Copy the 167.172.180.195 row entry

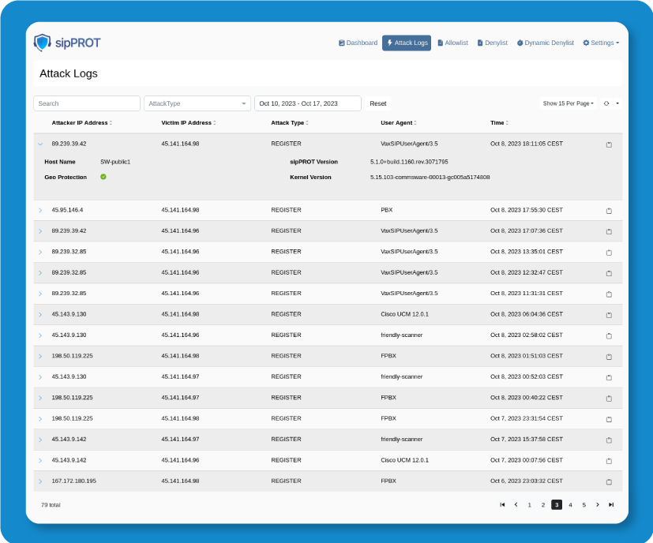coord(609,481)
